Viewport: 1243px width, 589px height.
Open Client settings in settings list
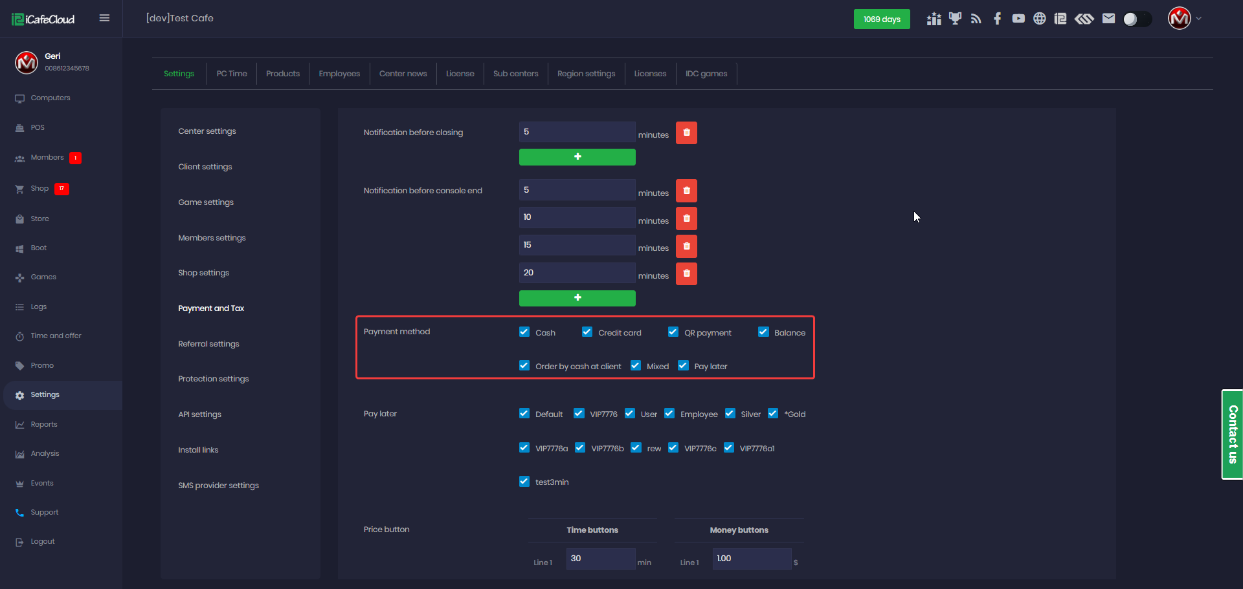pos(205,167)
